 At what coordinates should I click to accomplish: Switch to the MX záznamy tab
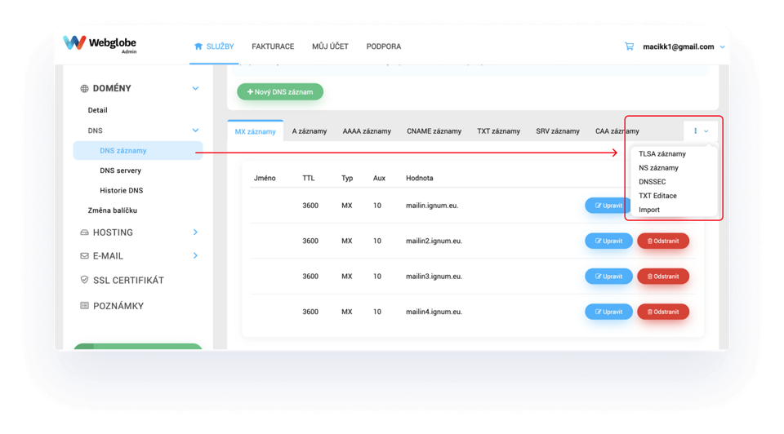255,131
